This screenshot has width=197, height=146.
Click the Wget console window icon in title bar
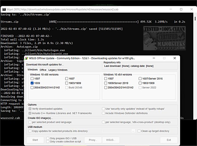pyautogui.click(x=4, y=10)
